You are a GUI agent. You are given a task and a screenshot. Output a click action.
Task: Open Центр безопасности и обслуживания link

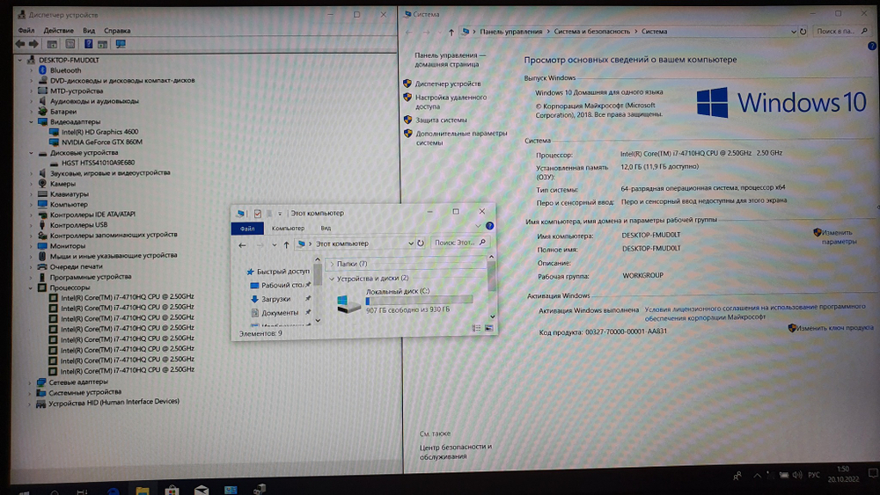pos(455,452)
